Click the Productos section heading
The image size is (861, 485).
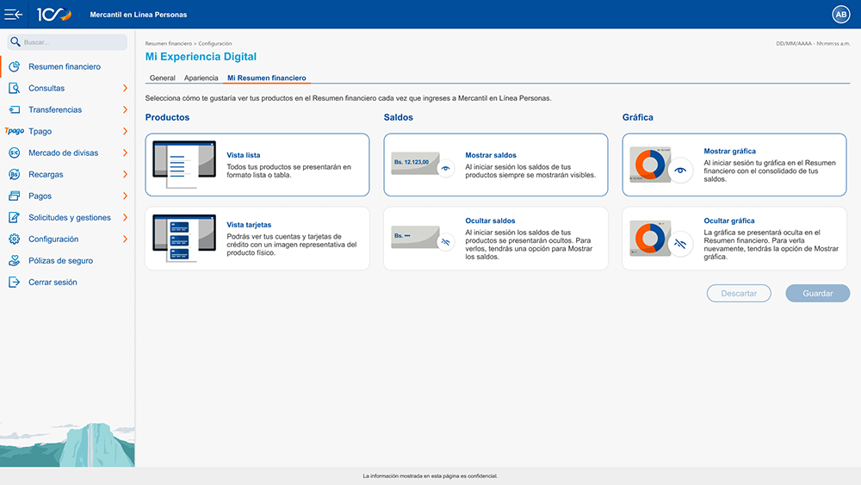coord(168,117)
